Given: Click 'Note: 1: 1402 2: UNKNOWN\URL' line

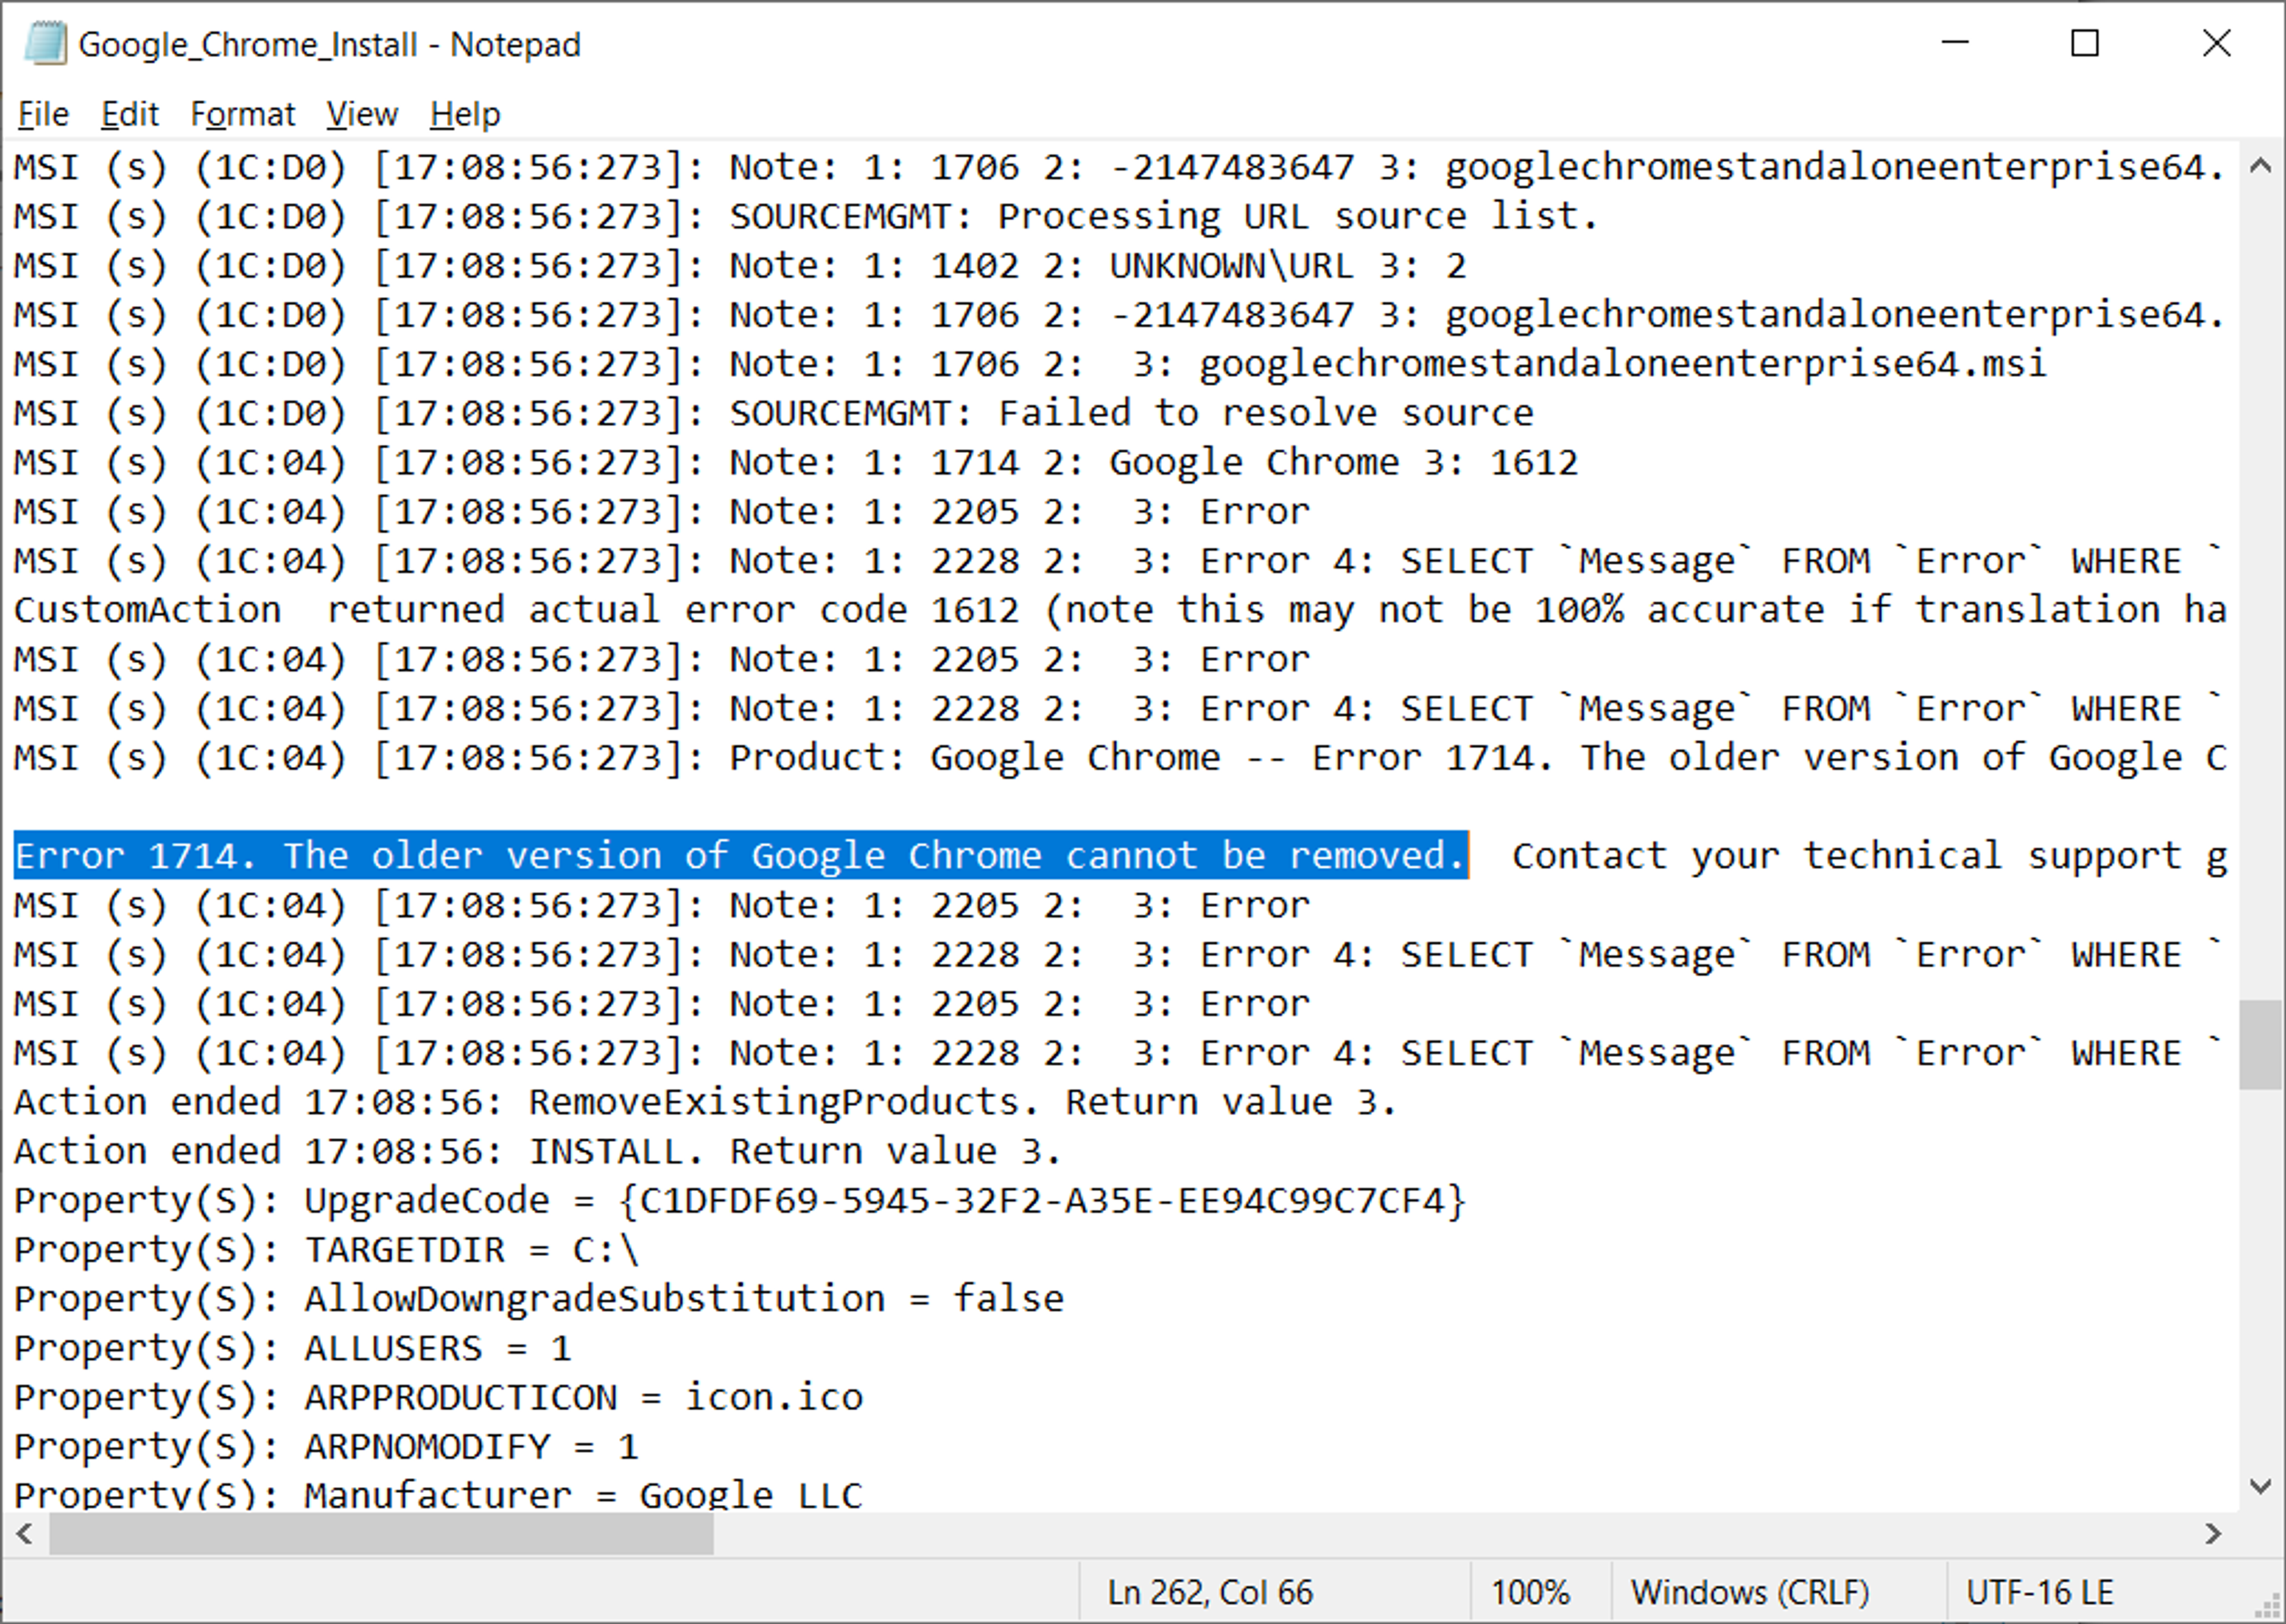Looking at the screenshot, I should pyautogui.click(x=740, y=265).
